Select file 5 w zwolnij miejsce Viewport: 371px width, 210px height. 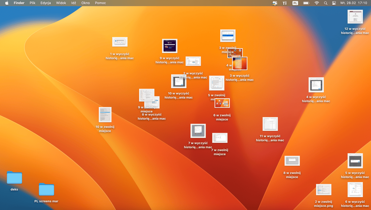coord(217,83)
